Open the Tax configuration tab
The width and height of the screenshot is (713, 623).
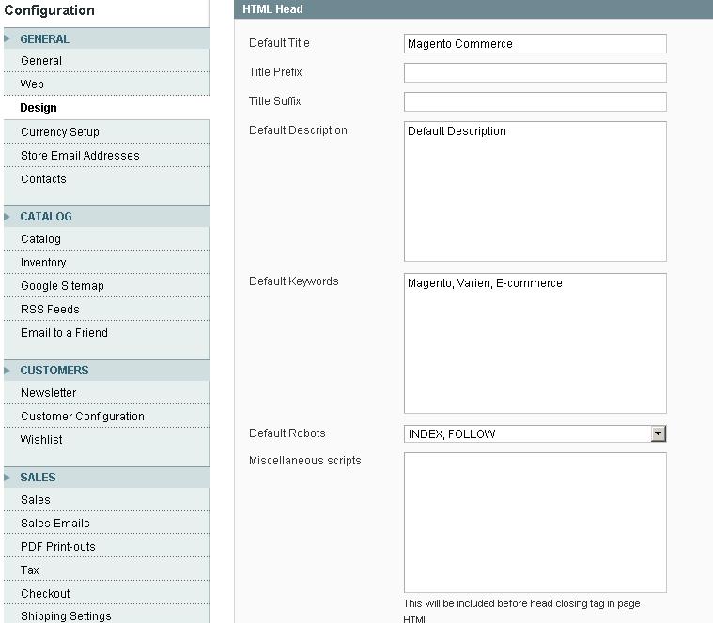point(107,570)
